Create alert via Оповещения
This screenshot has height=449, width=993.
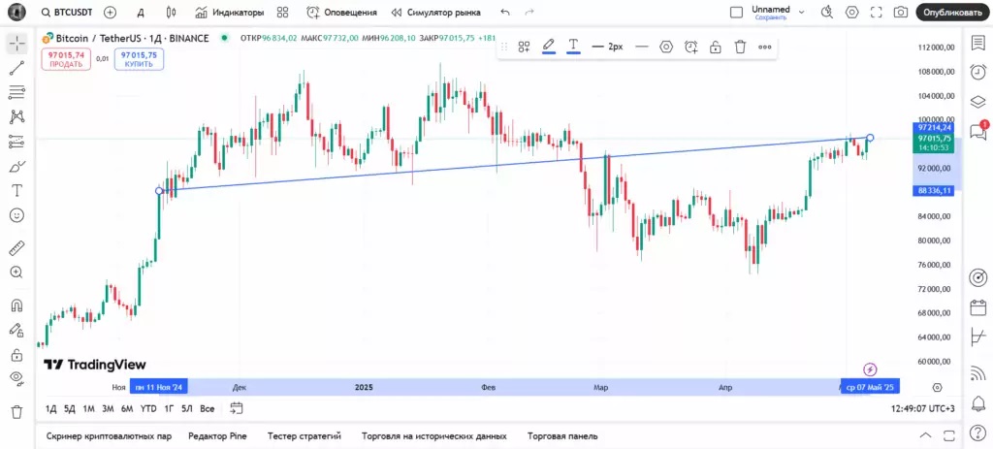click(x=341, y=12)
